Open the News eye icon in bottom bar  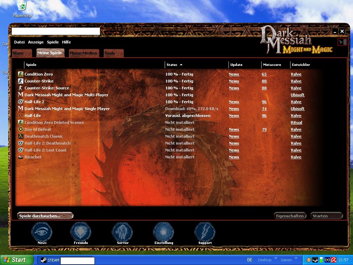42,232
